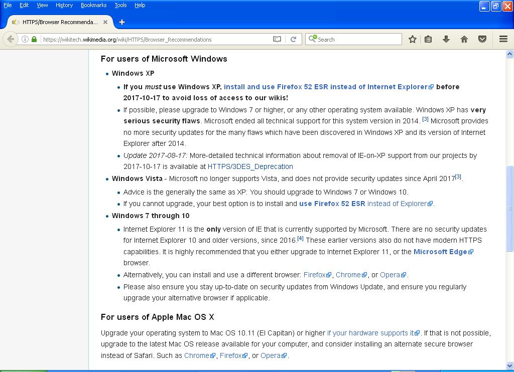Open Vista's use Firefox 52 ESR link
Screen dimensions: 514x372
coord(366,204)
